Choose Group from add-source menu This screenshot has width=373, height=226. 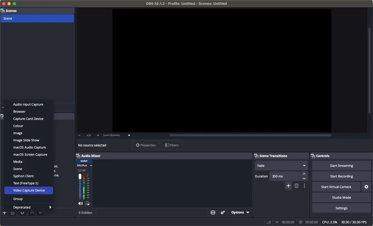pyautogui.click(x=29, y=199)
